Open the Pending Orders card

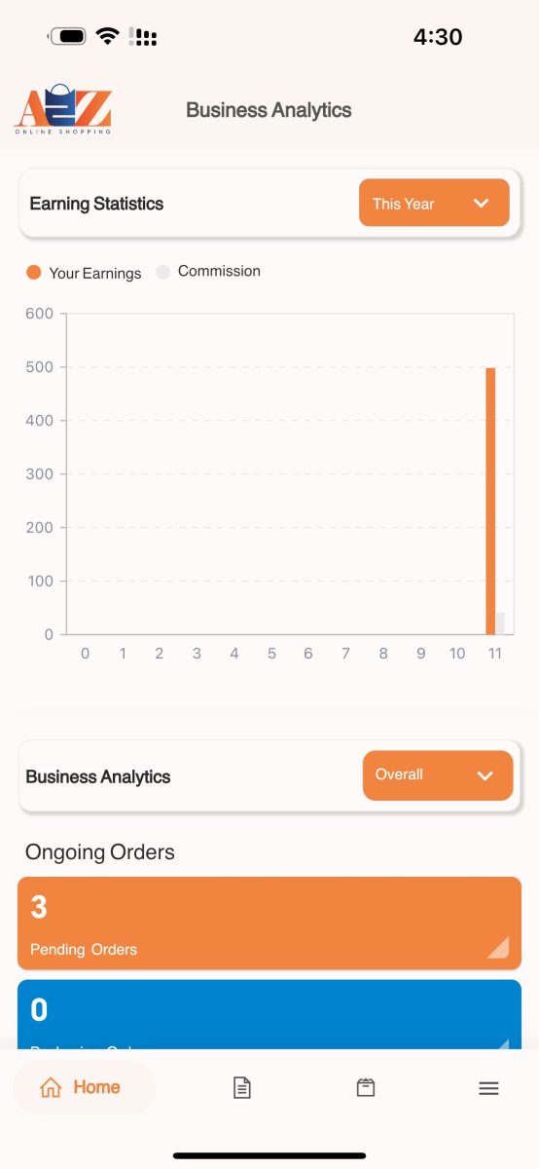[x=269, y=924]
